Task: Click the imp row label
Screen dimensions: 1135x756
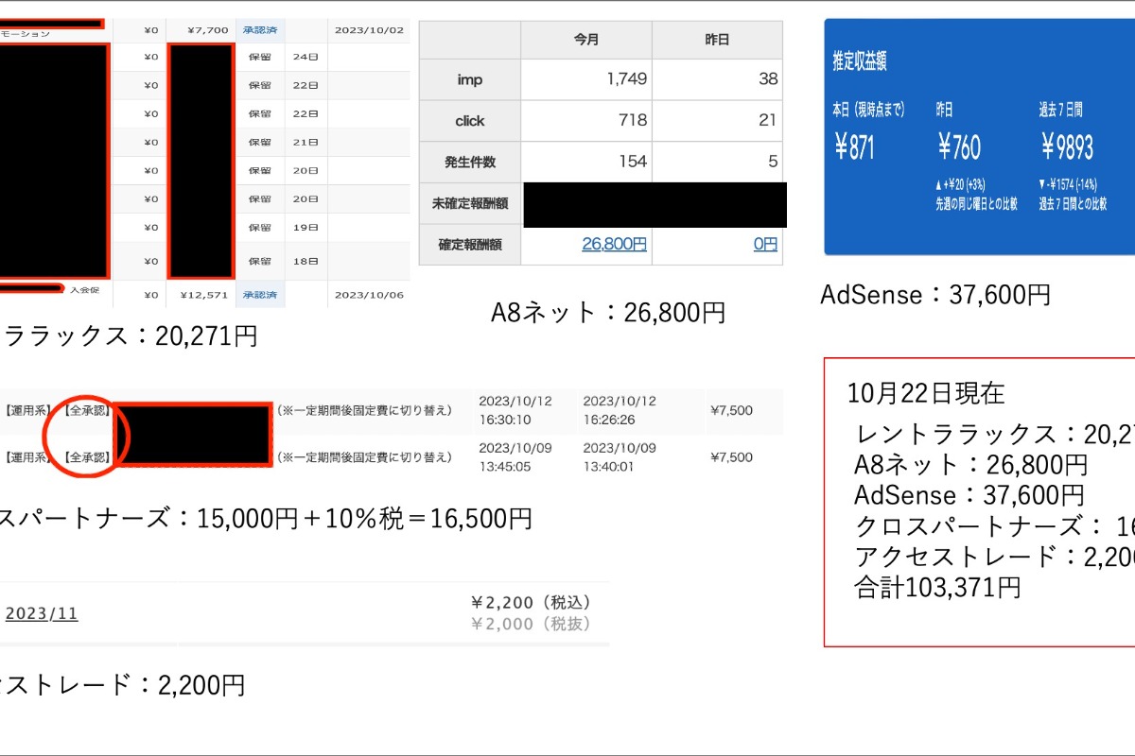Action: click(470, 80)
